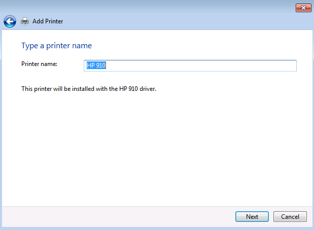
Task: Click the X glyph on red close button
Action: tap(303, 8)
